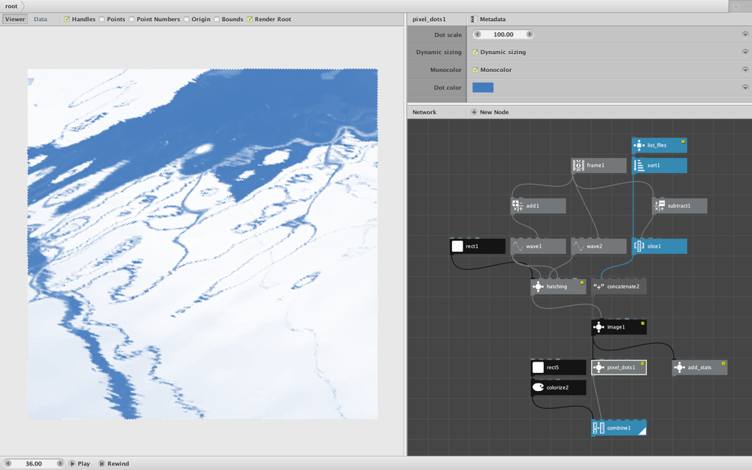The width and height of the screenshot is (752, 470).
Task: Click the Dot scale value field
Action: [504, 35]
